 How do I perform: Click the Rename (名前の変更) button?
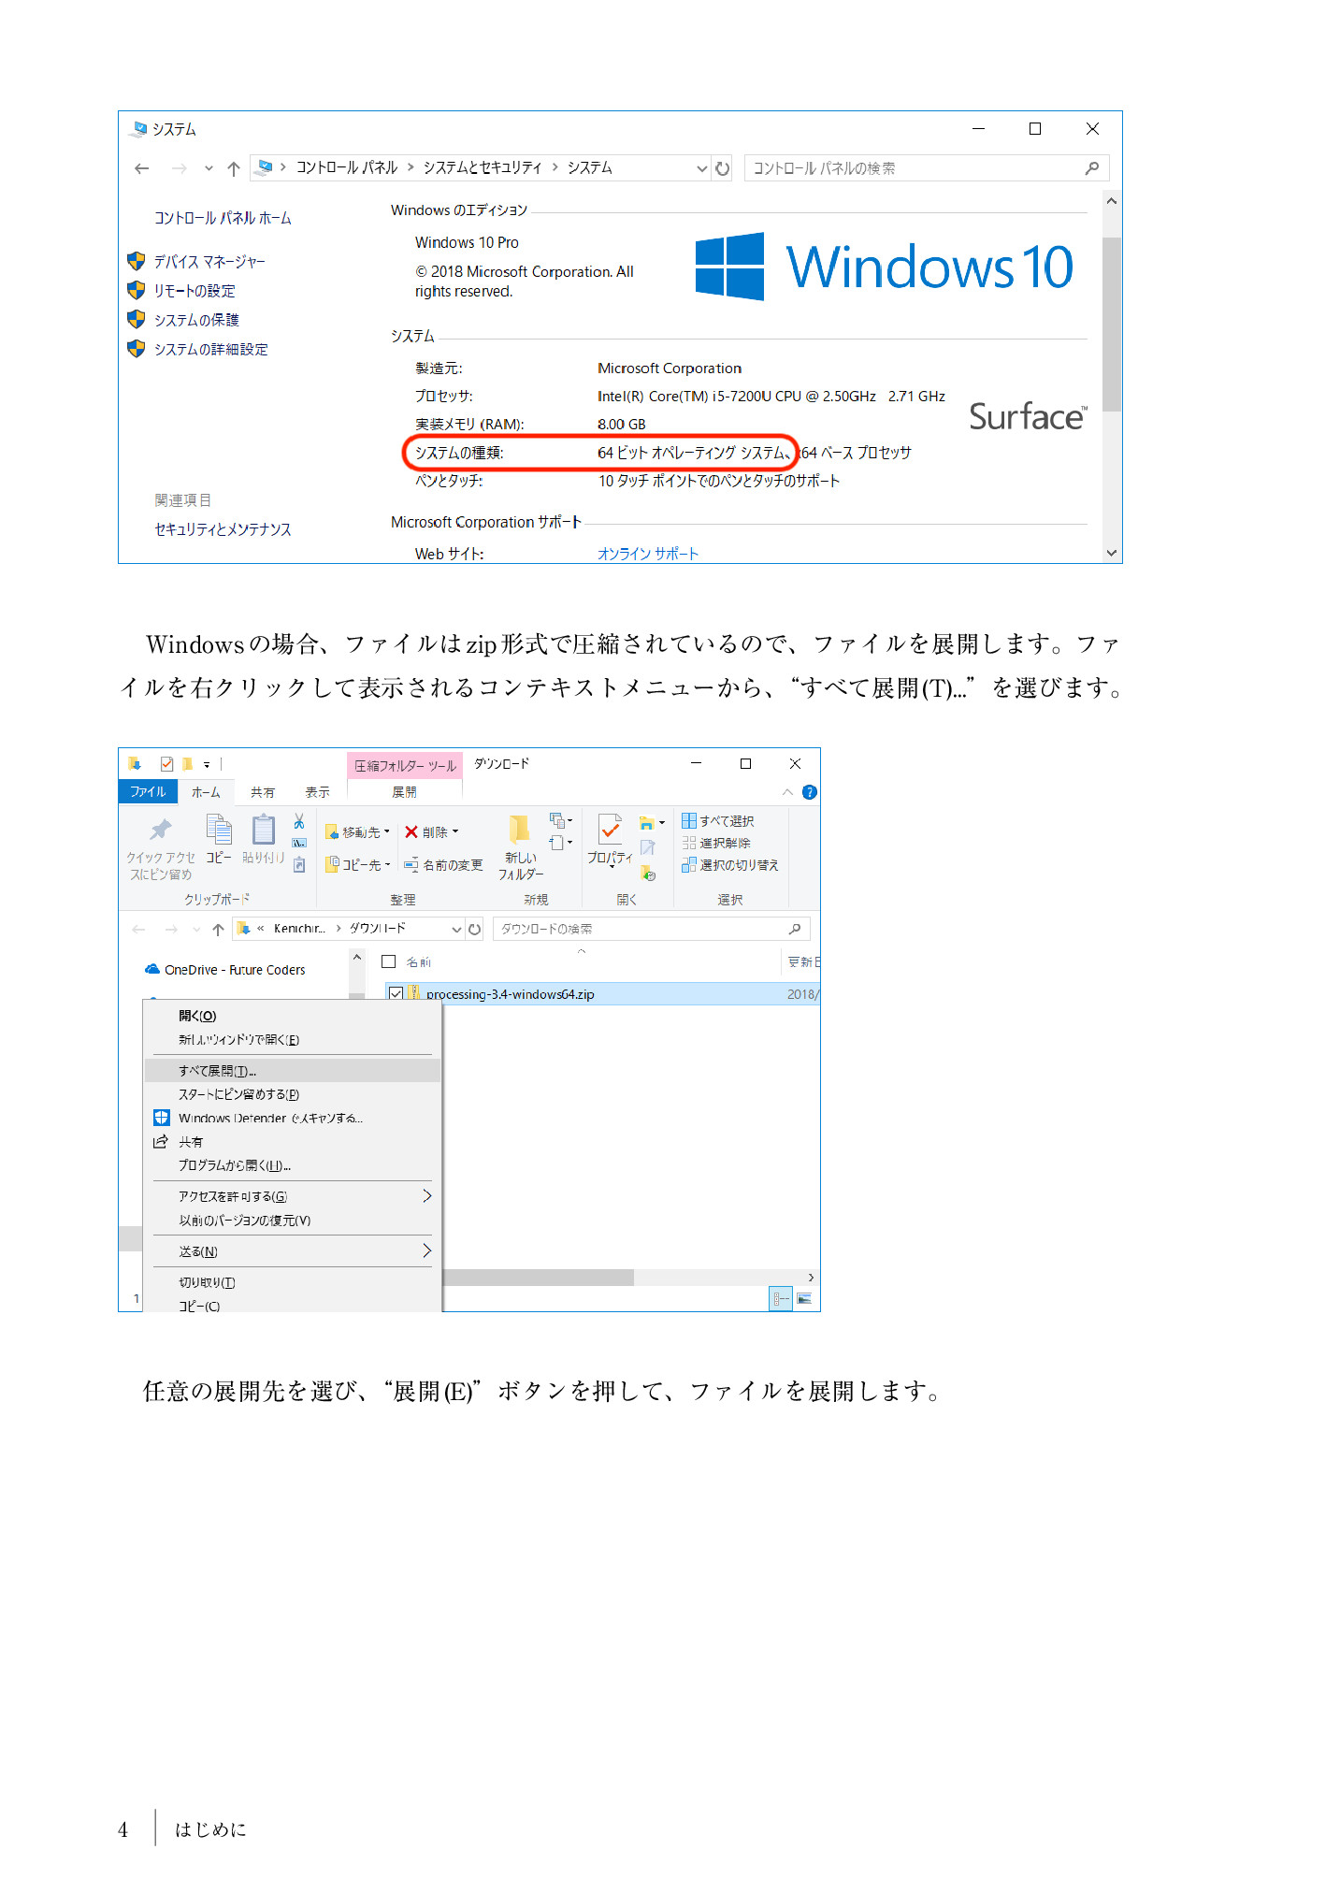pyautogui.click(x=443, y=865)
